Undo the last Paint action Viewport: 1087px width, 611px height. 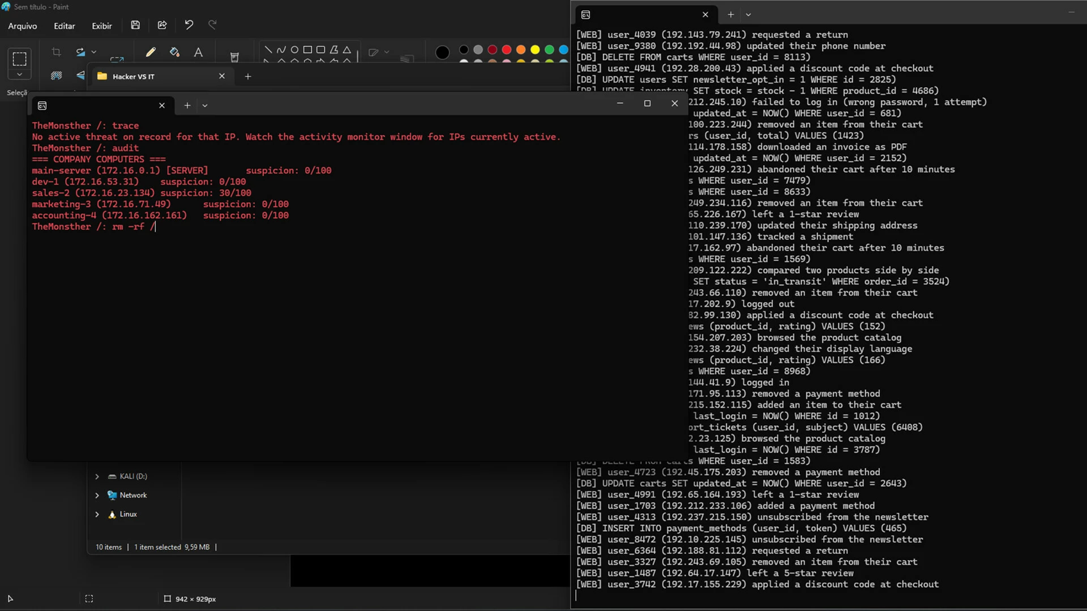point(189,25)
